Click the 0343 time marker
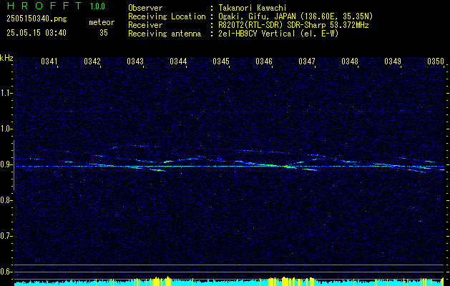This screenshot has width=450, height=286. click(x=135, y=61)
